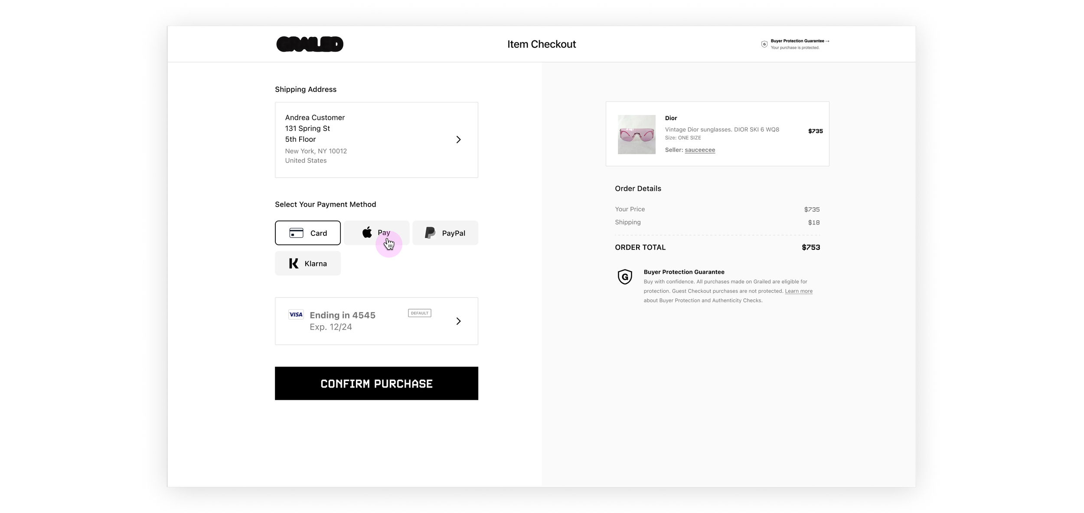Select PayPal payment method
1084x513 pixels.
(445, 233)
